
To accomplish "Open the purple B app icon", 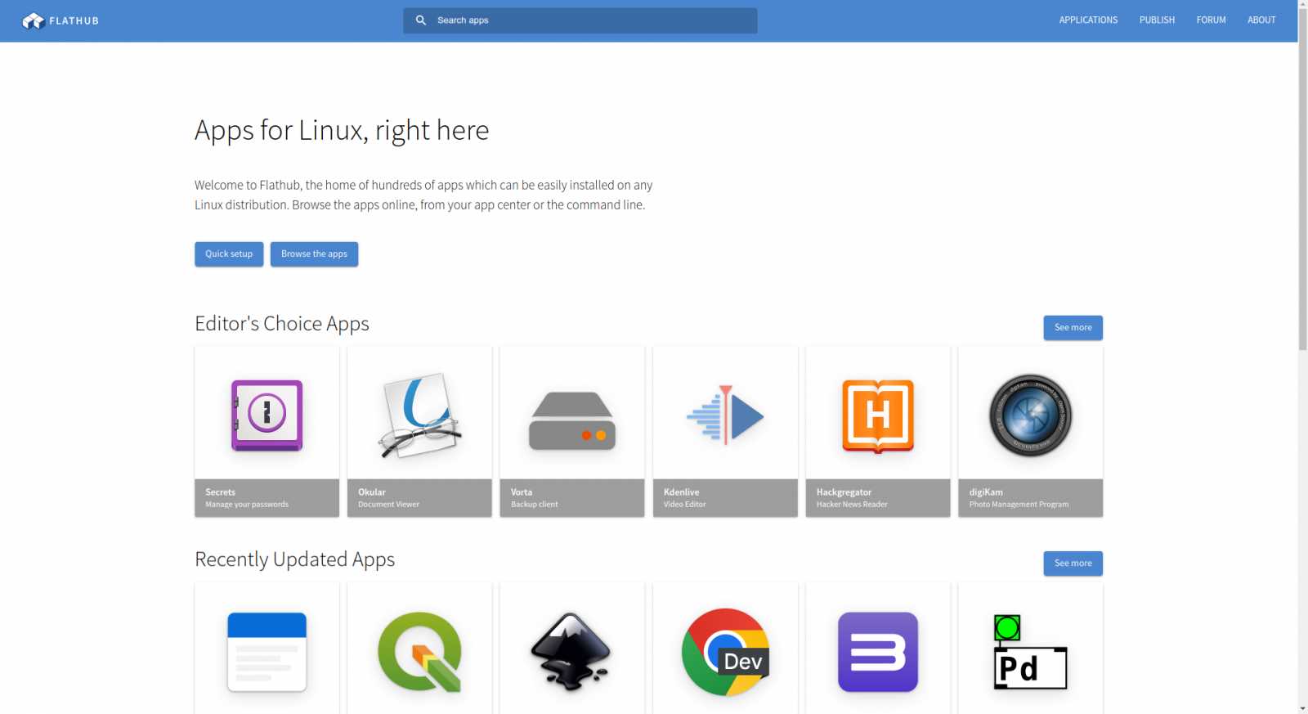I will (x=878, y=652).
